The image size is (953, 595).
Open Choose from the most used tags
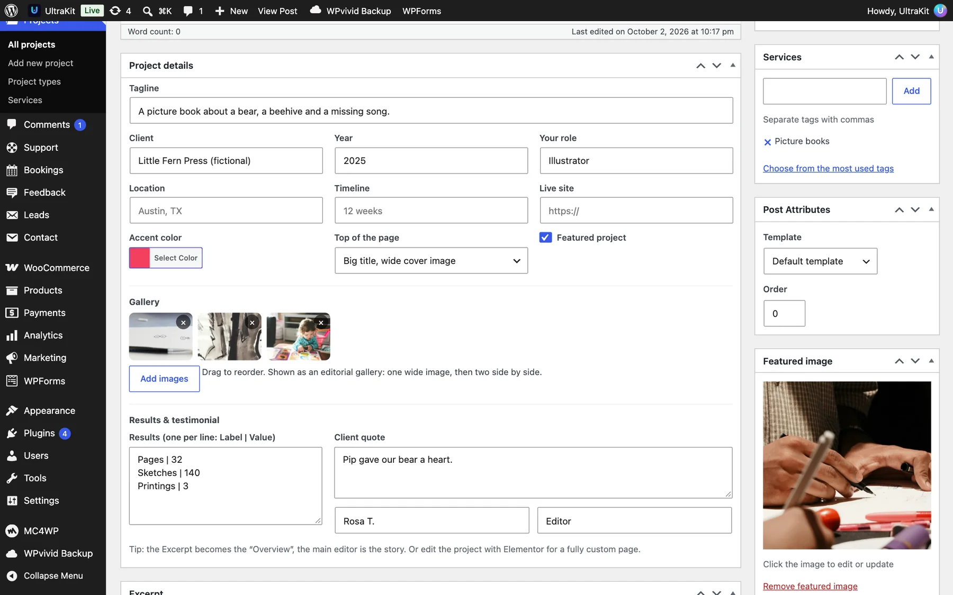[x=828, y=168]
